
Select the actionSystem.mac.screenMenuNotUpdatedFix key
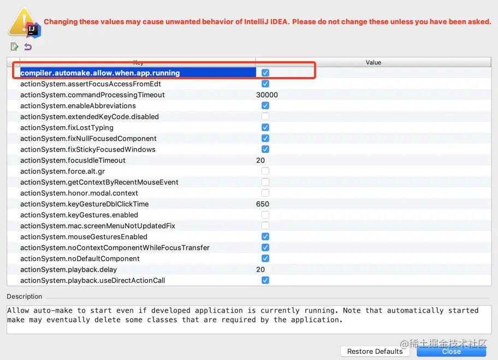click(x=98, y=226)
